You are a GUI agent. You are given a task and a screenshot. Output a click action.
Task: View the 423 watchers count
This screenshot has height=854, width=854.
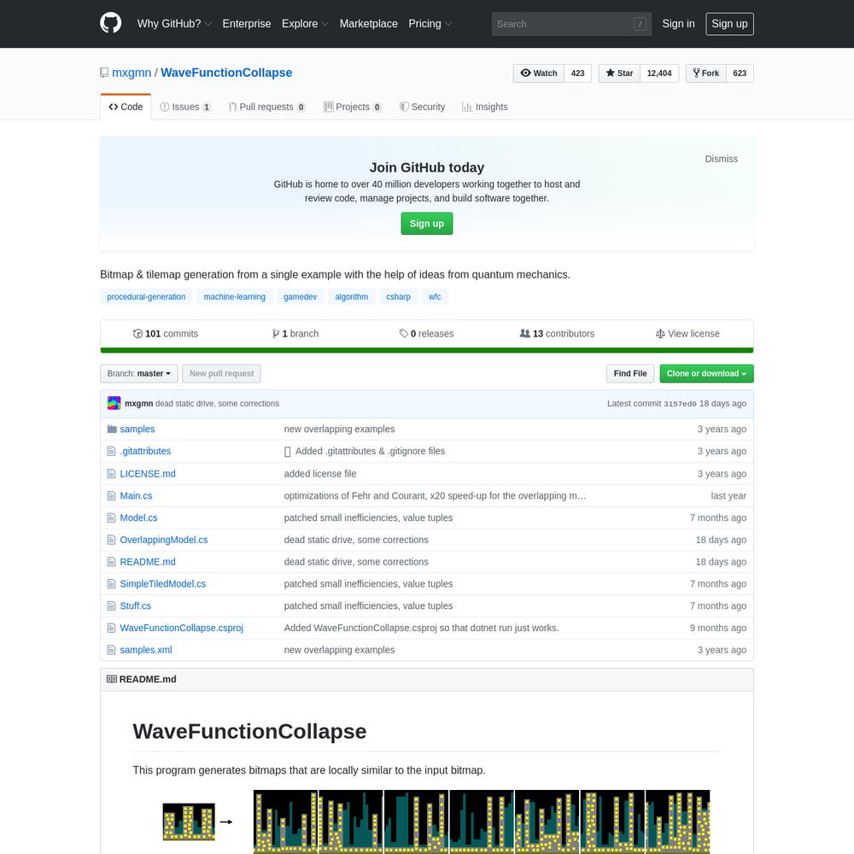point(578,73)
